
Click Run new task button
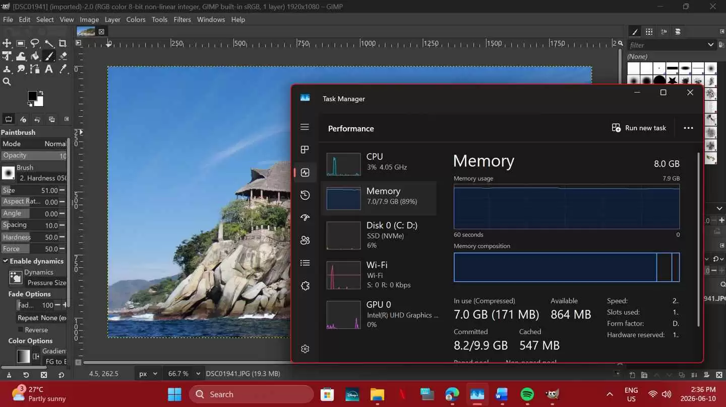[639, 128]
